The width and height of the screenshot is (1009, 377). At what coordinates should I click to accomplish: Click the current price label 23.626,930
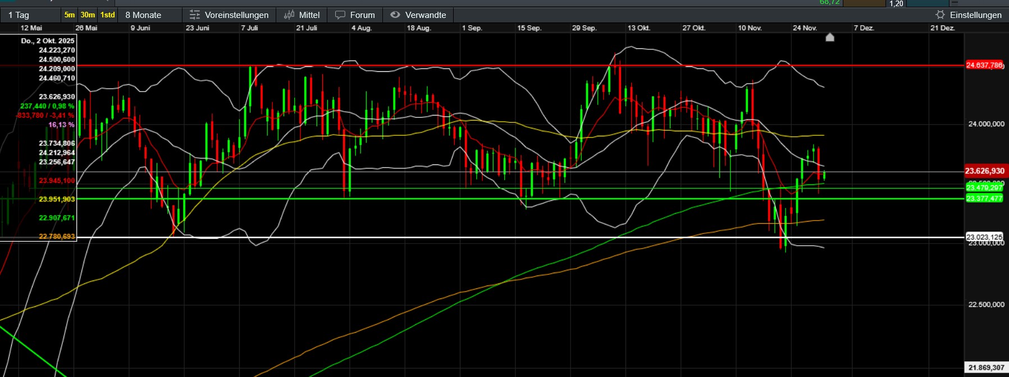pos(984,171)
